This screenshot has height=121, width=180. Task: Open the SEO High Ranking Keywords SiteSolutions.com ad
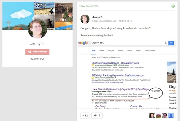[118, 75]
